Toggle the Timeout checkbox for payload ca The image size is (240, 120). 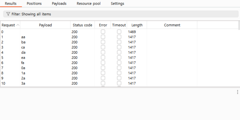click(119, 47)
